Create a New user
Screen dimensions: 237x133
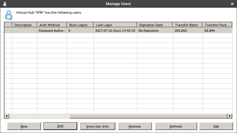24,126
